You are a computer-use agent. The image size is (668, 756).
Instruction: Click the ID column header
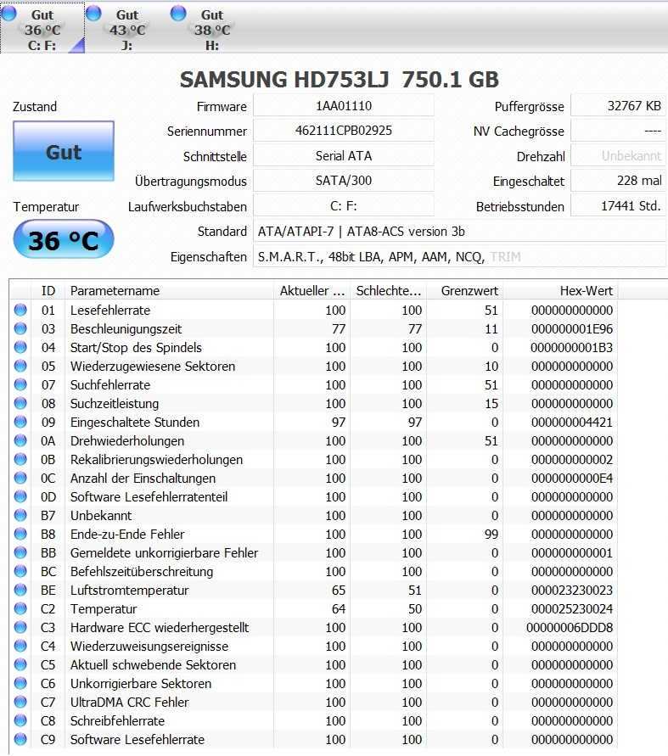pyautogui.click(x=48, y=291)
